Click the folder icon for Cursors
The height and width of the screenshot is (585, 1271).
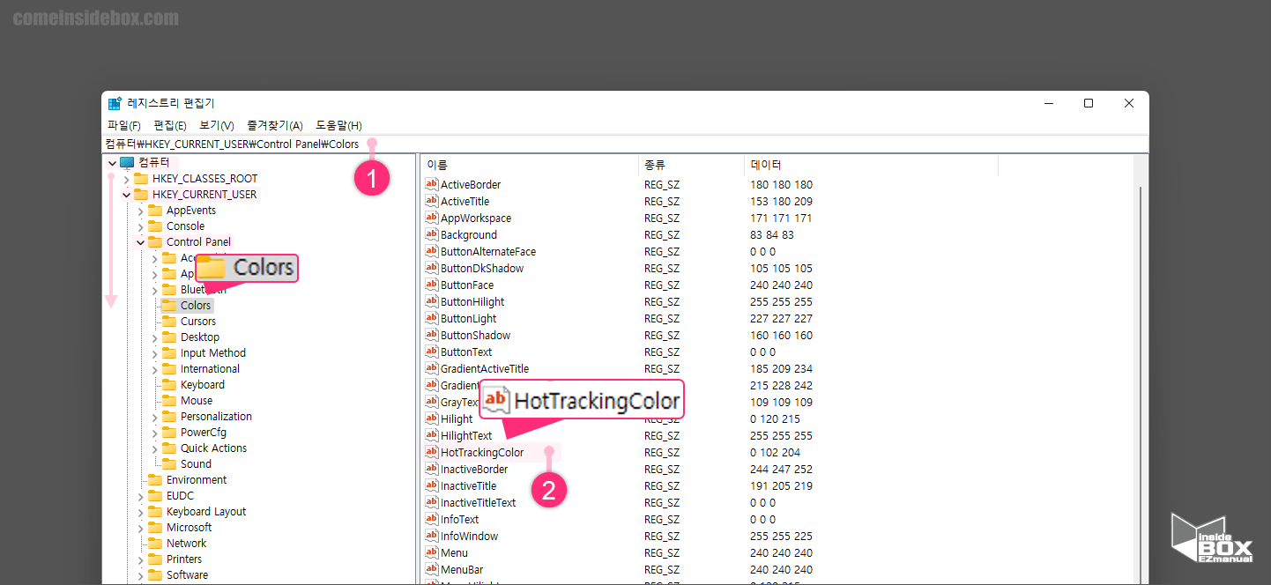point(167,321)
